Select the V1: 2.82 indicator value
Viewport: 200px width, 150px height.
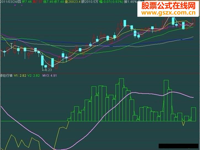pos(20,76)
